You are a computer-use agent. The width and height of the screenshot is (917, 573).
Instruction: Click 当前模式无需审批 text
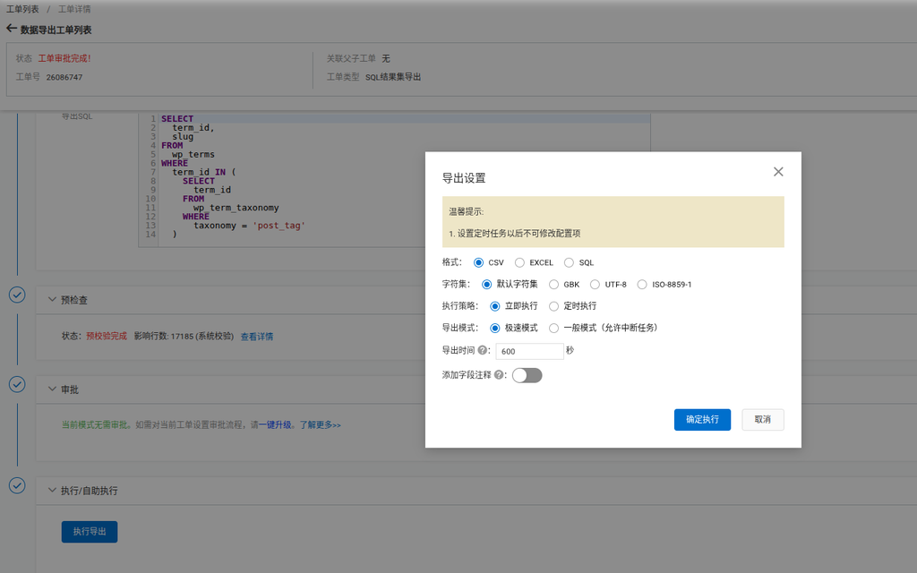pyautogui.click(x=95, y=424)
